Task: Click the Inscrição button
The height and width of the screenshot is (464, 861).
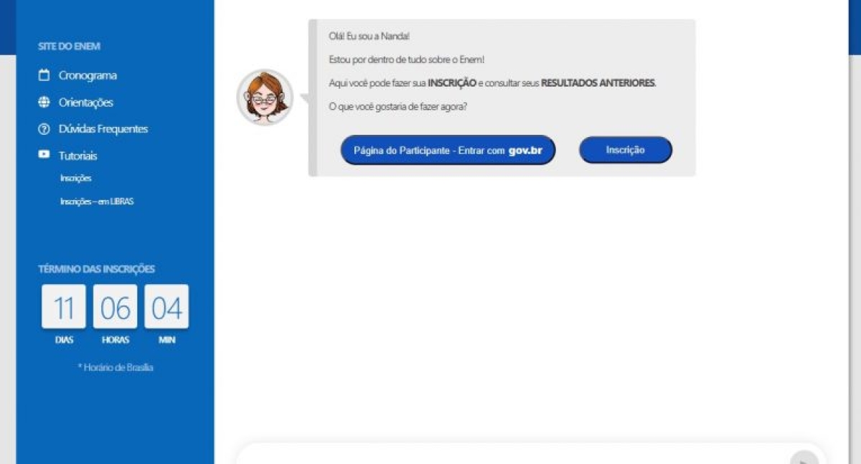Action: coord(626,150)
